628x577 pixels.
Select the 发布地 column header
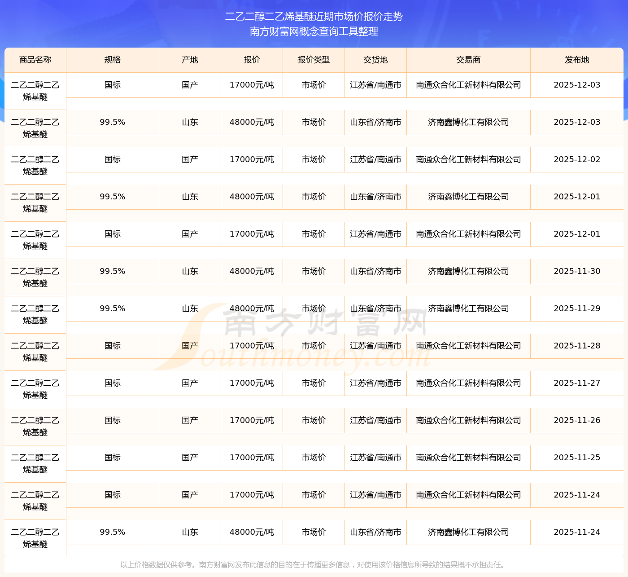pyautogui.click(x=577, y=60)
